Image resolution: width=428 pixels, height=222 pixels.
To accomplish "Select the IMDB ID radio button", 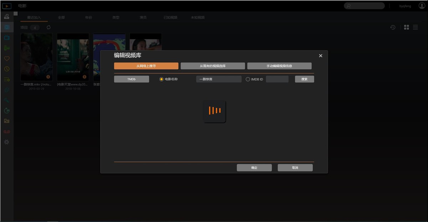I will tap(248, 79).
